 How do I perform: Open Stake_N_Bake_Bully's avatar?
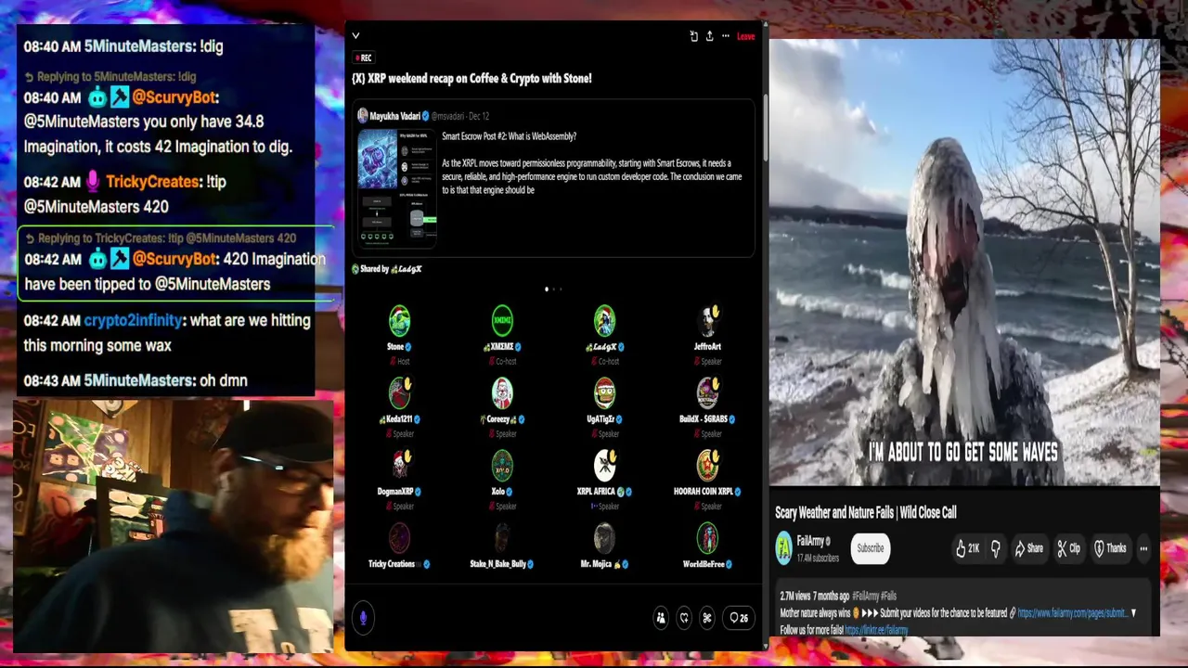[502, 538]
